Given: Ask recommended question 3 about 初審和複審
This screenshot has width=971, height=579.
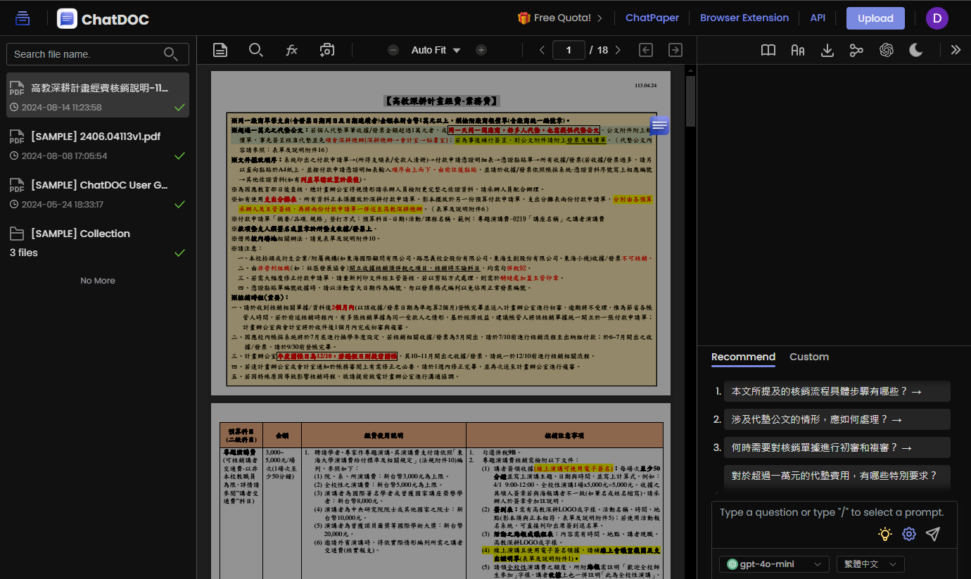Looking at the screenshot, I should (x=837, y=447).
